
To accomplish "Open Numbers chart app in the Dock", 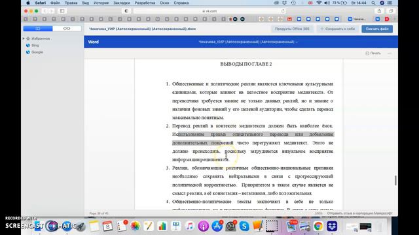I will (162, 227).
